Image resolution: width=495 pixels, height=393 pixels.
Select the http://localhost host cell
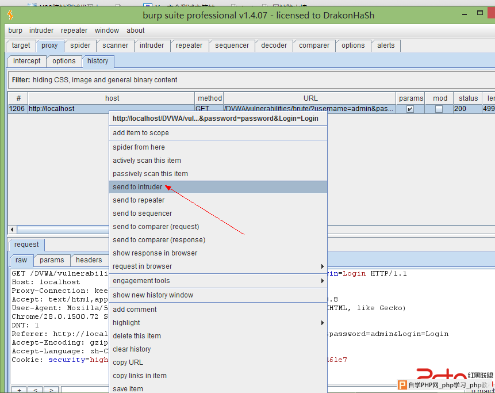[111, 109]
